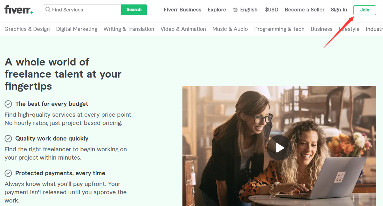Play the video with the play button
Screen dimensions: 383x206
pos(279,148)
